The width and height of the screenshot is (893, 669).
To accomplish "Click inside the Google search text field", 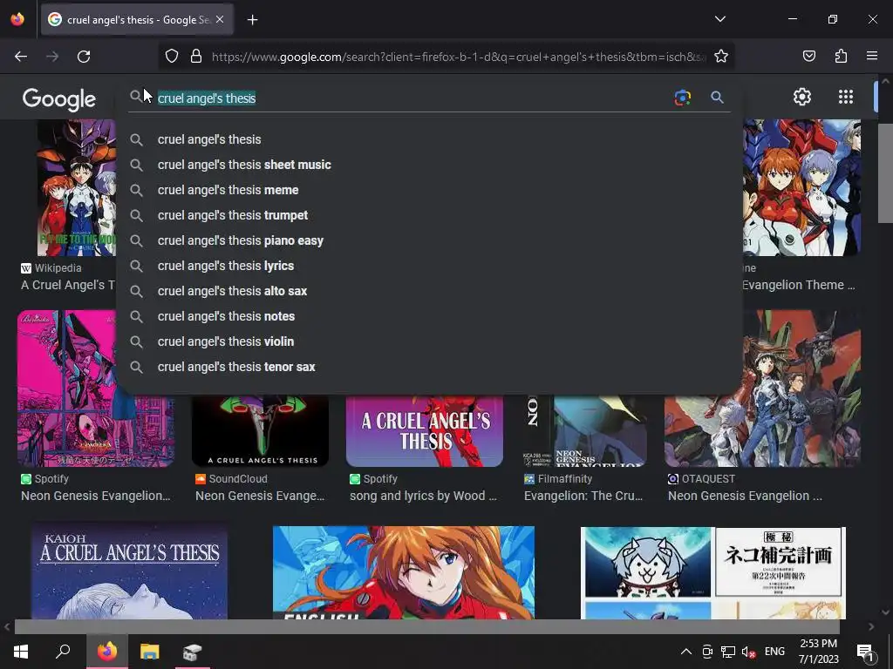I will (x=410, y=98).
